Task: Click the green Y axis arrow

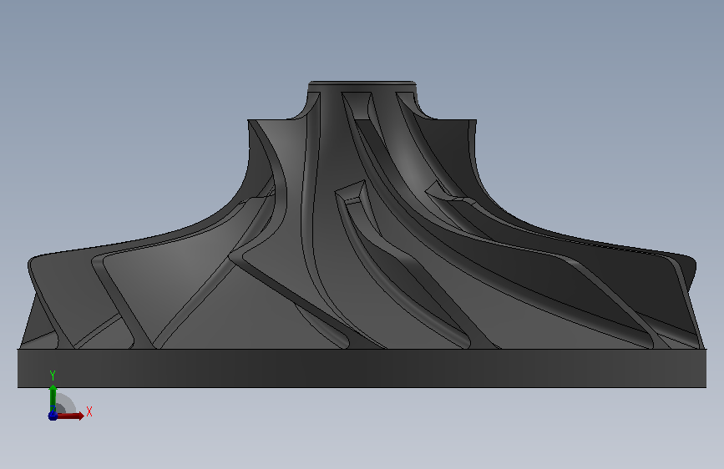Action: 53,397
